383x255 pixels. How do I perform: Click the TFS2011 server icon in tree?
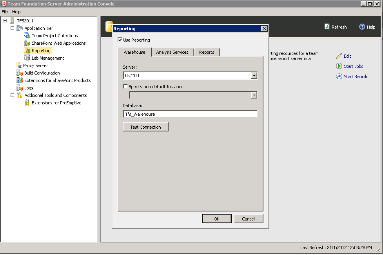pyautogui.click(x=12, y=21)
